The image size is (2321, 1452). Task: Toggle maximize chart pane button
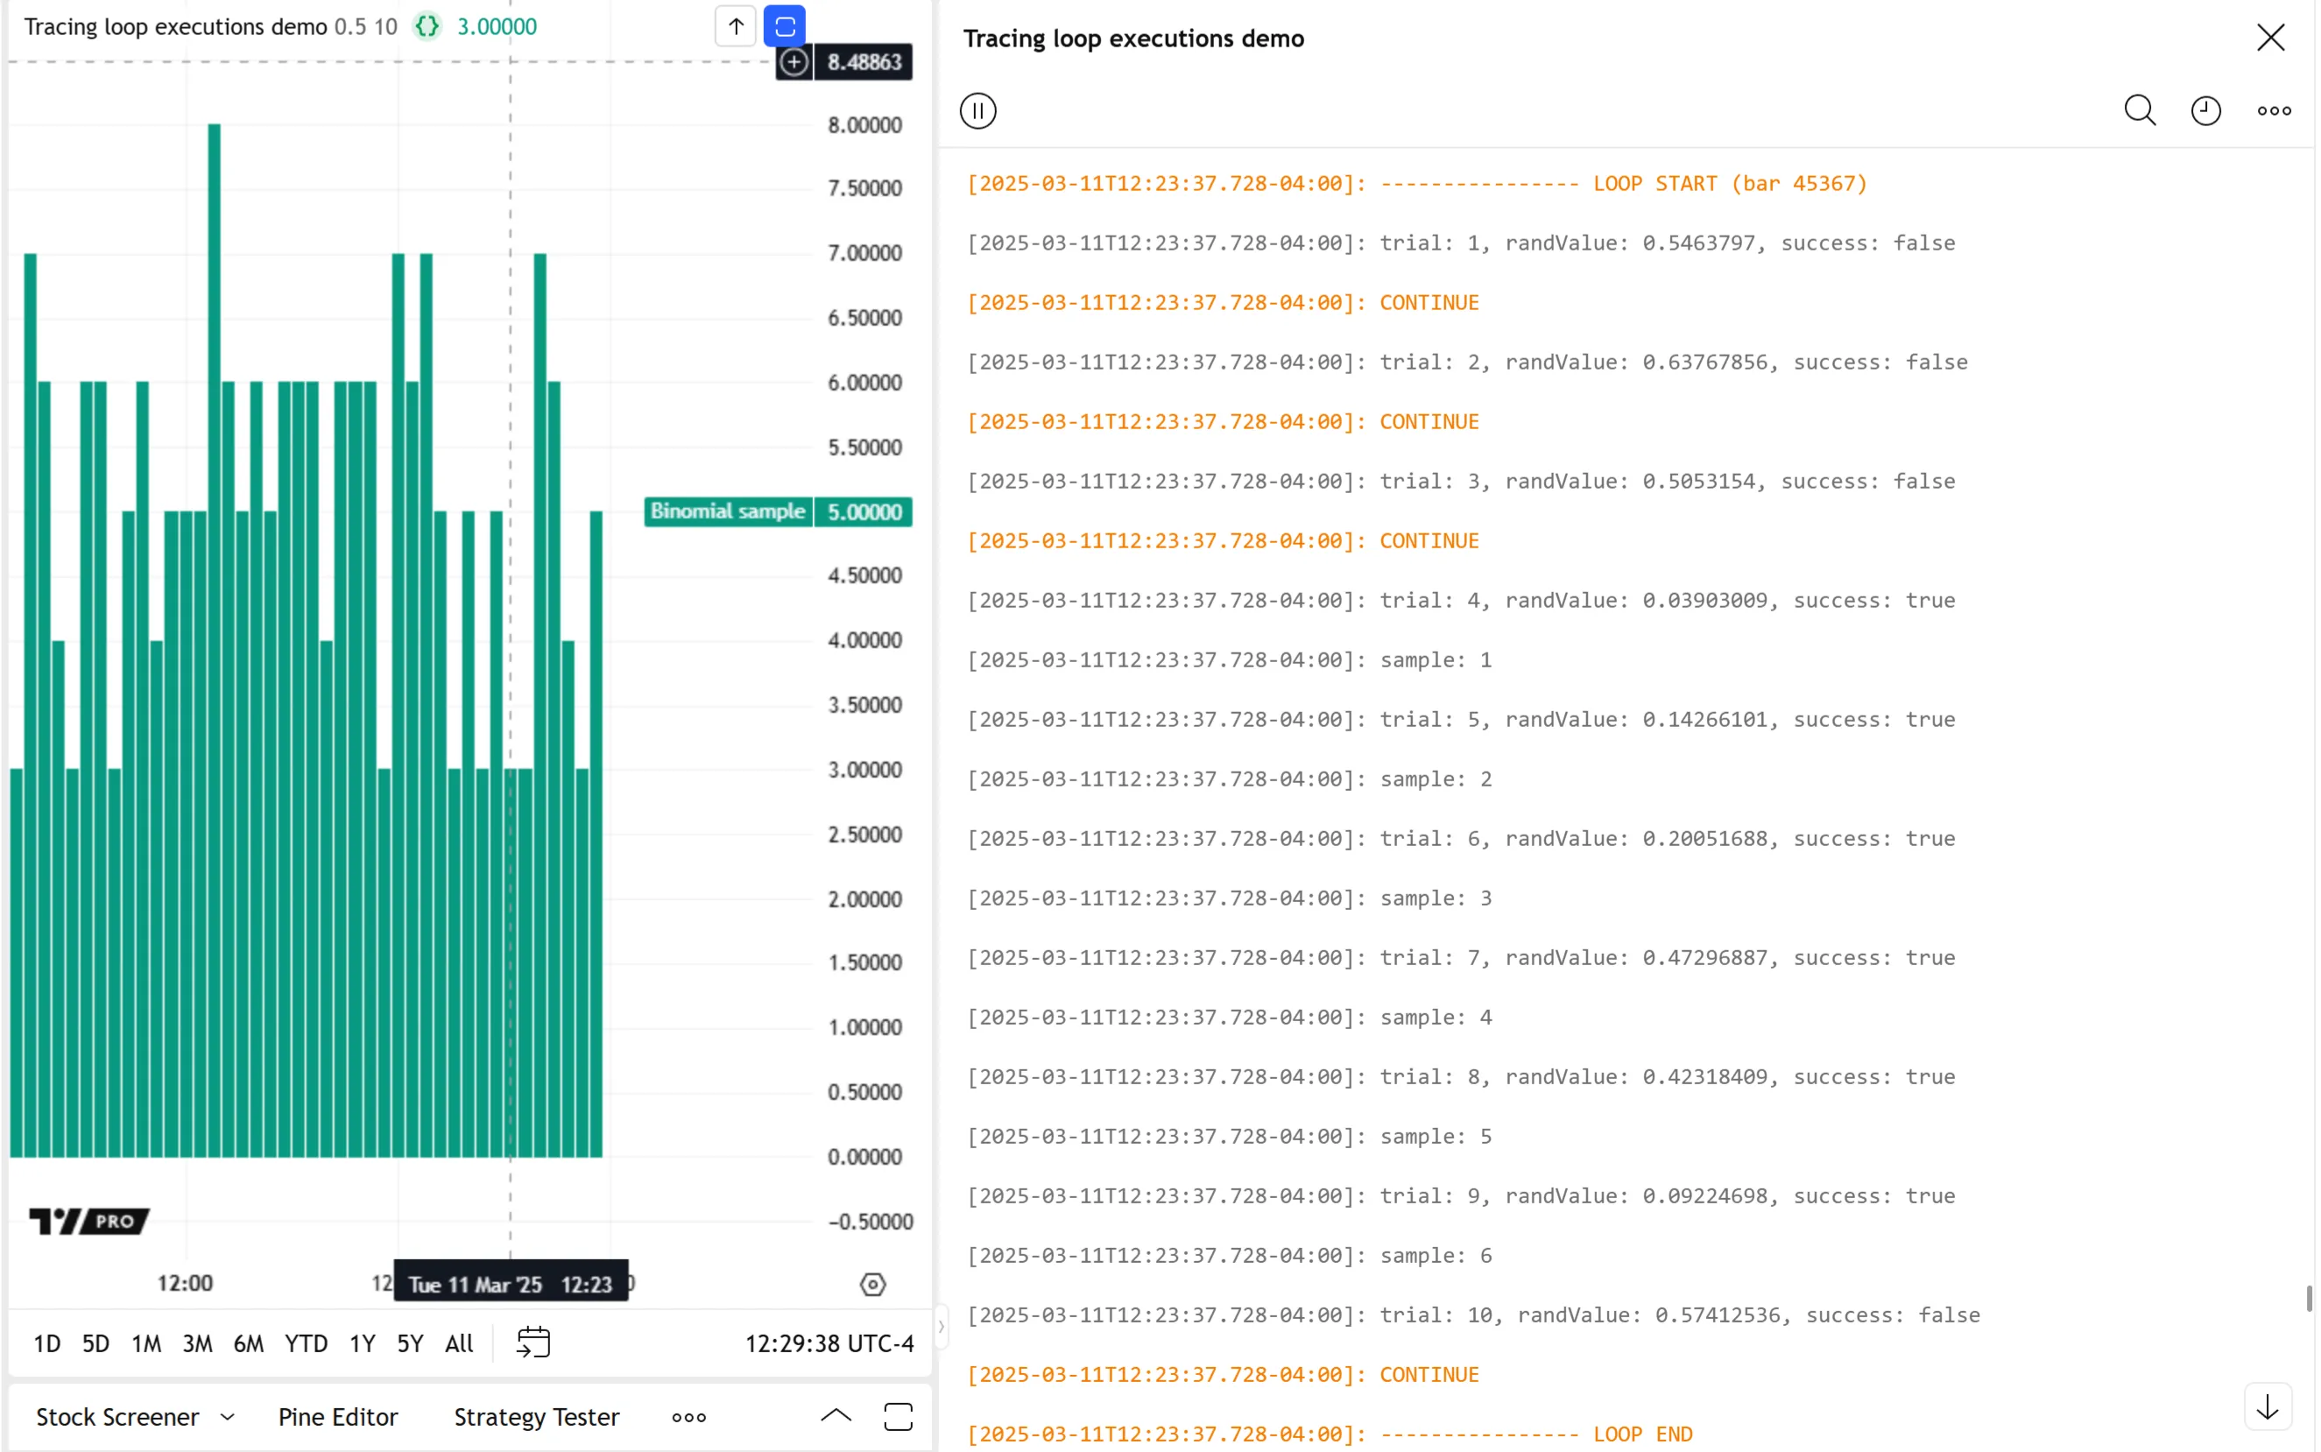785,26
